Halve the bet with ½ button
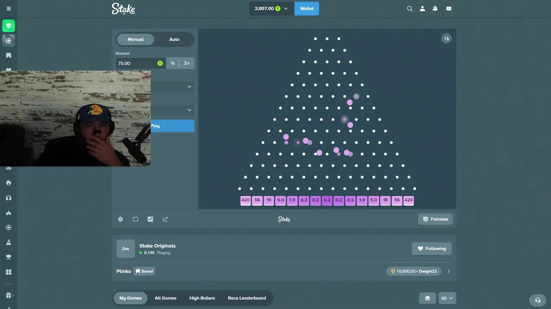The height and width of the screenshot is (309, 551). [x=173, y=63]
